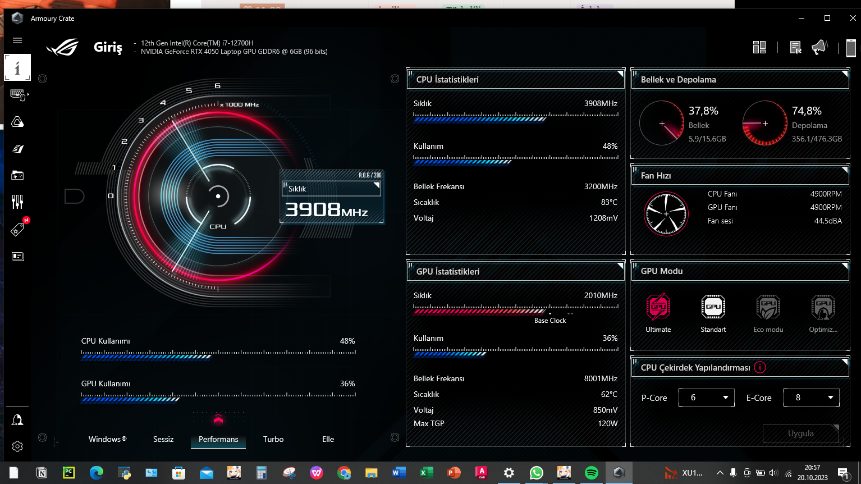Screen dimensions: 861x484
Task: Click the news list icon in header
Action: 795,47
